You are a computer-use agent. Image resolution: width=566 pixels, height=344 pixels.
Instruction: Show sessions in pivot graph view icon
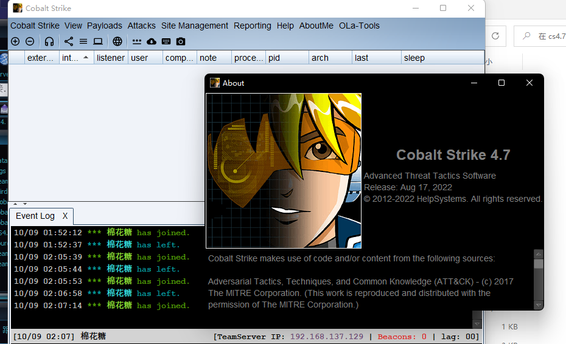pos(69,41)
